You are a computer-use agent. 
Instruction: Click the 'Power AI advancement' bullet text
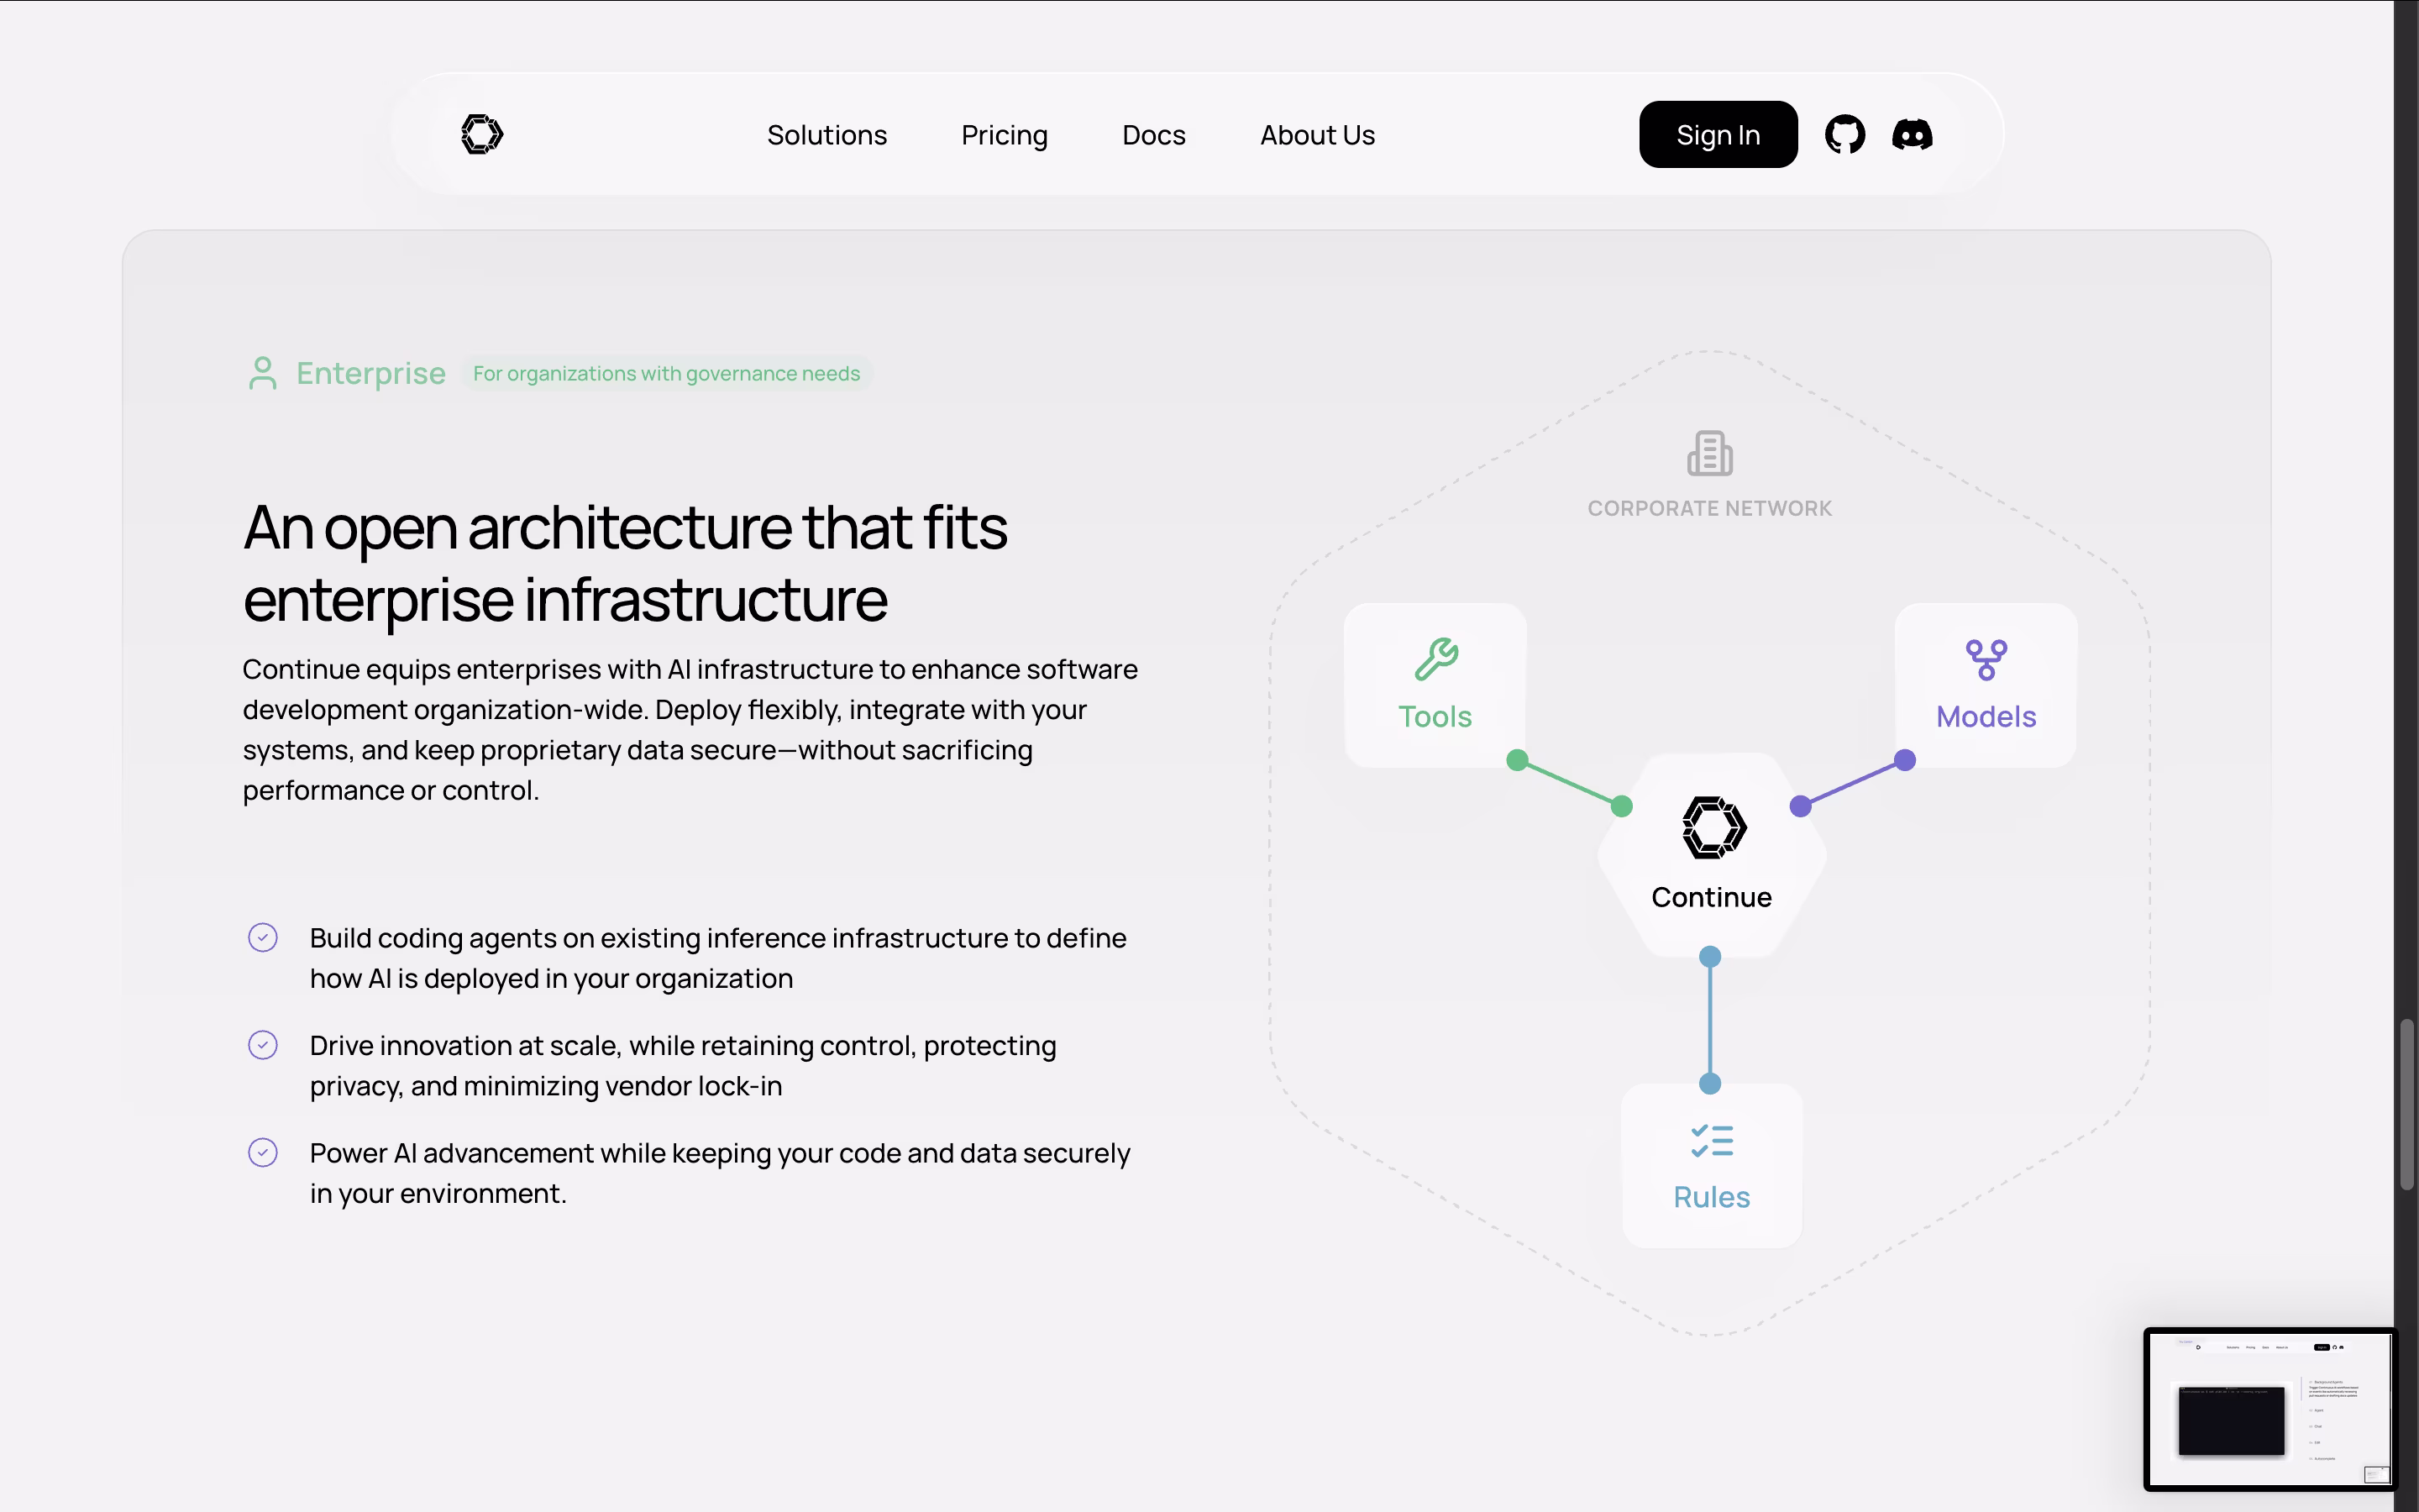click(x=720, y=1172)
